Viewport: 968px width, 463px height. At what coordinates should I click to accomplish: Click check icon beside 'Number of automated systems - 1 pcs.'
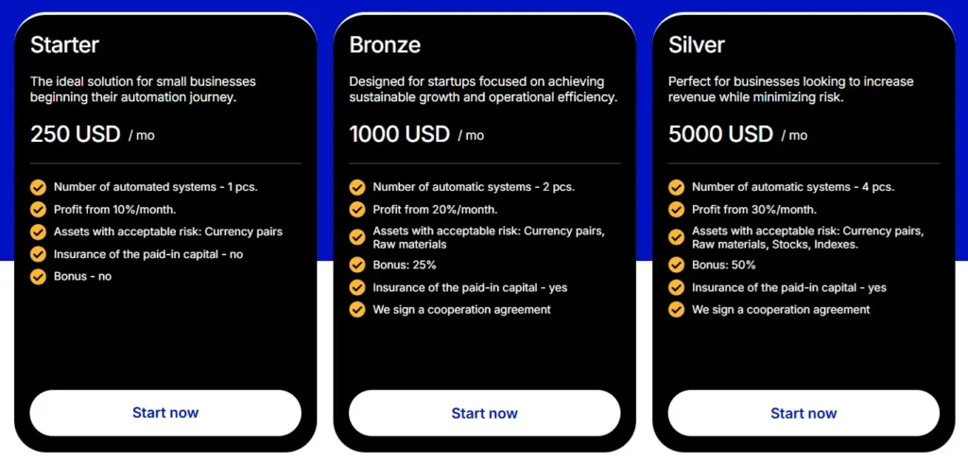38,187
